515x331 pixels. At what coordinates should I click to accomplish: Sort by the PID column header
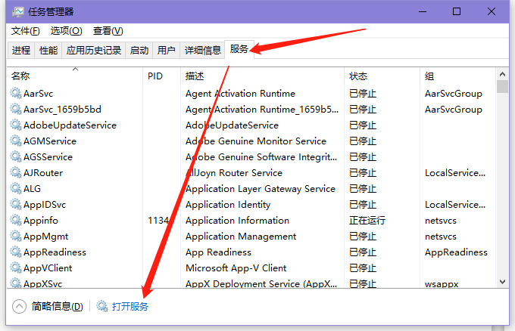coord(155,76)
